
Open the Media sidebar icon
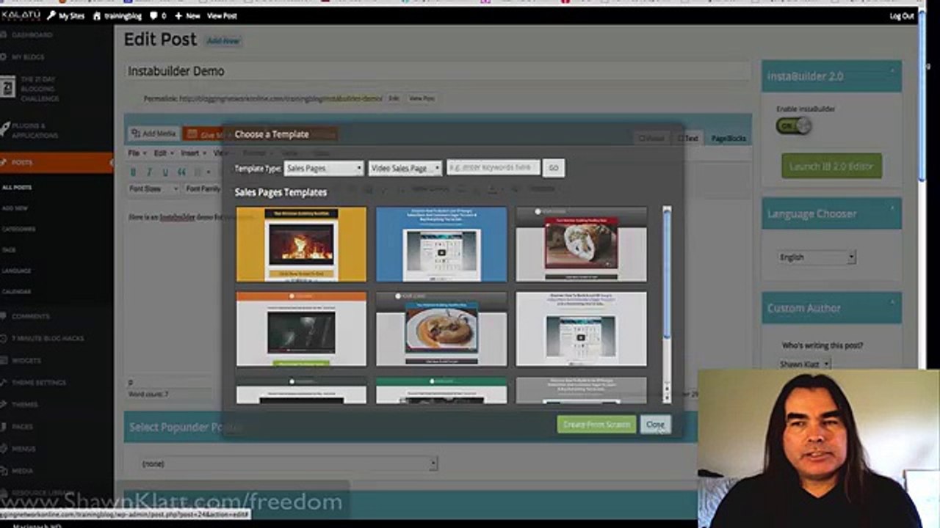[x=4, y=470]
